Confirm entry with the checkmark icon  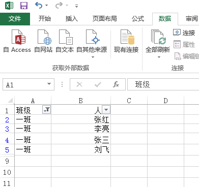point(98,84)
